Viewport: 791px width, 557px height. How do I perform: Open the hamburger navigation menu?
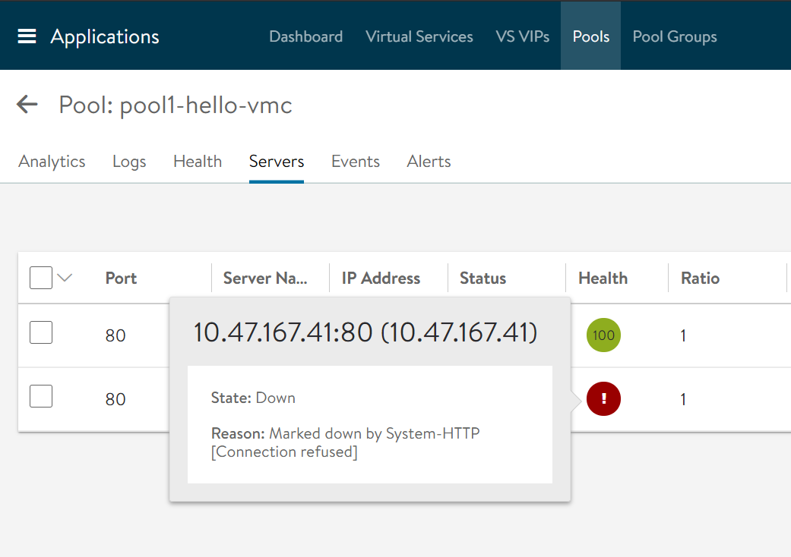27,36
